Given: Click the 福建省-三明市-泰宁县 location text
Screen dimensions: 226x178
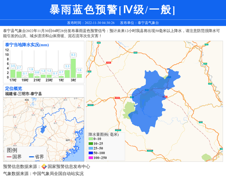Looking at the screenshot, I should pos(23,94).
